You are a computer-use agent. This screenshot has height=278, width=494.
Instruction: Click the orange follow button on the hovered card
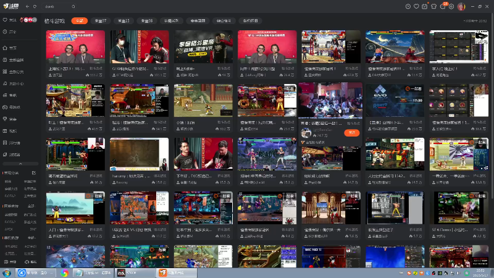[351, 133]
